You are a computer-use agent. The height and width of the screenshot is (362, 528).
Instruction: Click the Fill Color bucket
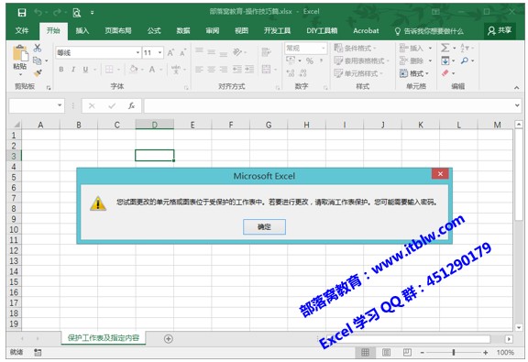click(134, 69)
